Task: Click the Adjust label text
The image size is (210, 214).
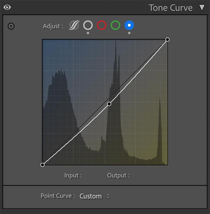Action: [53, 26]
